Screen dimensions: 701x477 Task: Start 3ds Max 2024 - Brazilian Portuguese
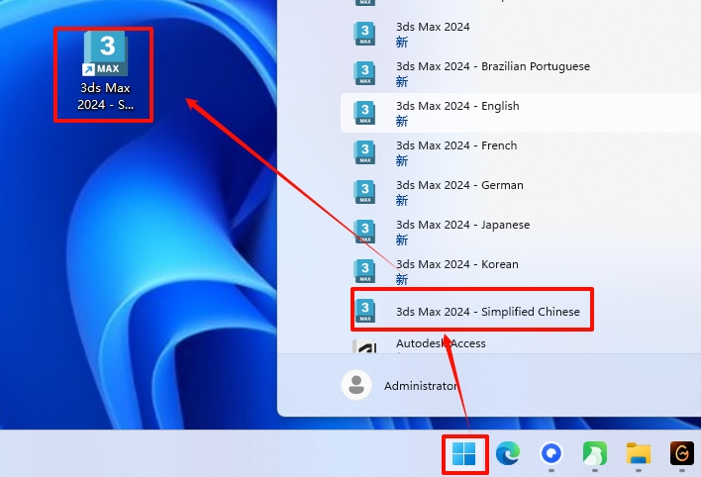point(492,66)
